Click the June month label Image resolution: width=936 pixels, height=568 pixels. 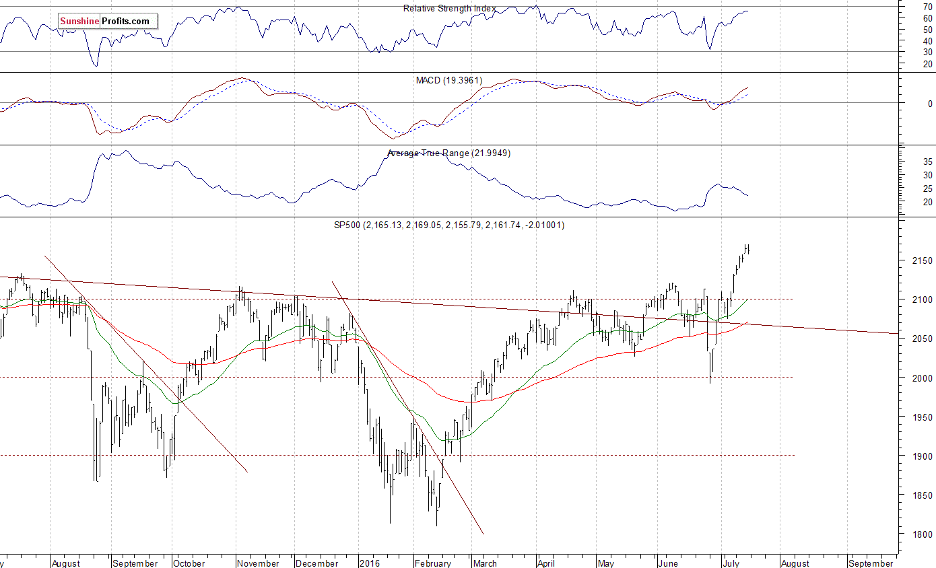(x=667, y=563)
